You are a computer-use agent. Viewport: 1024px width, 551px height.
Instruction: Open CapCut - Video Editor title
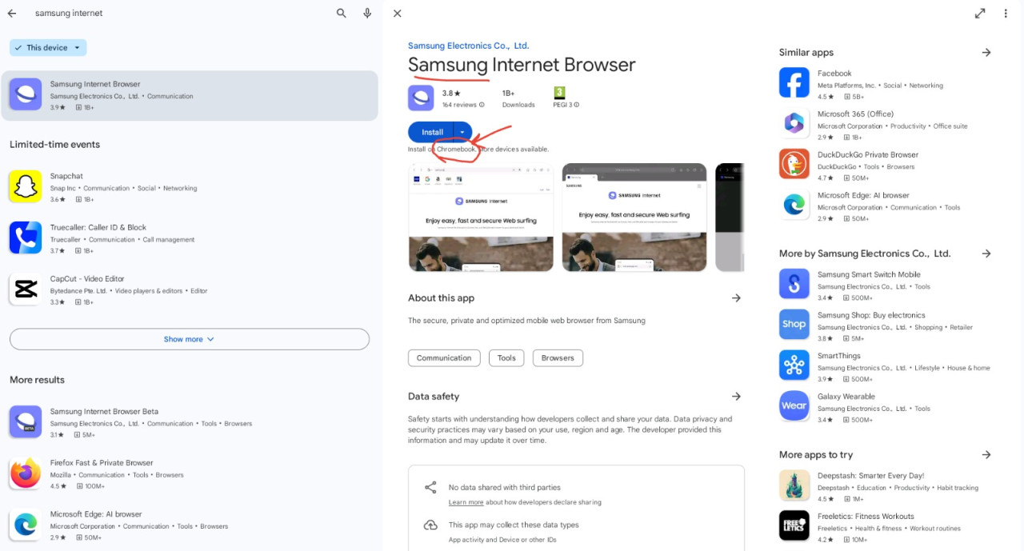pyautogui.click(x=87, y=278)
